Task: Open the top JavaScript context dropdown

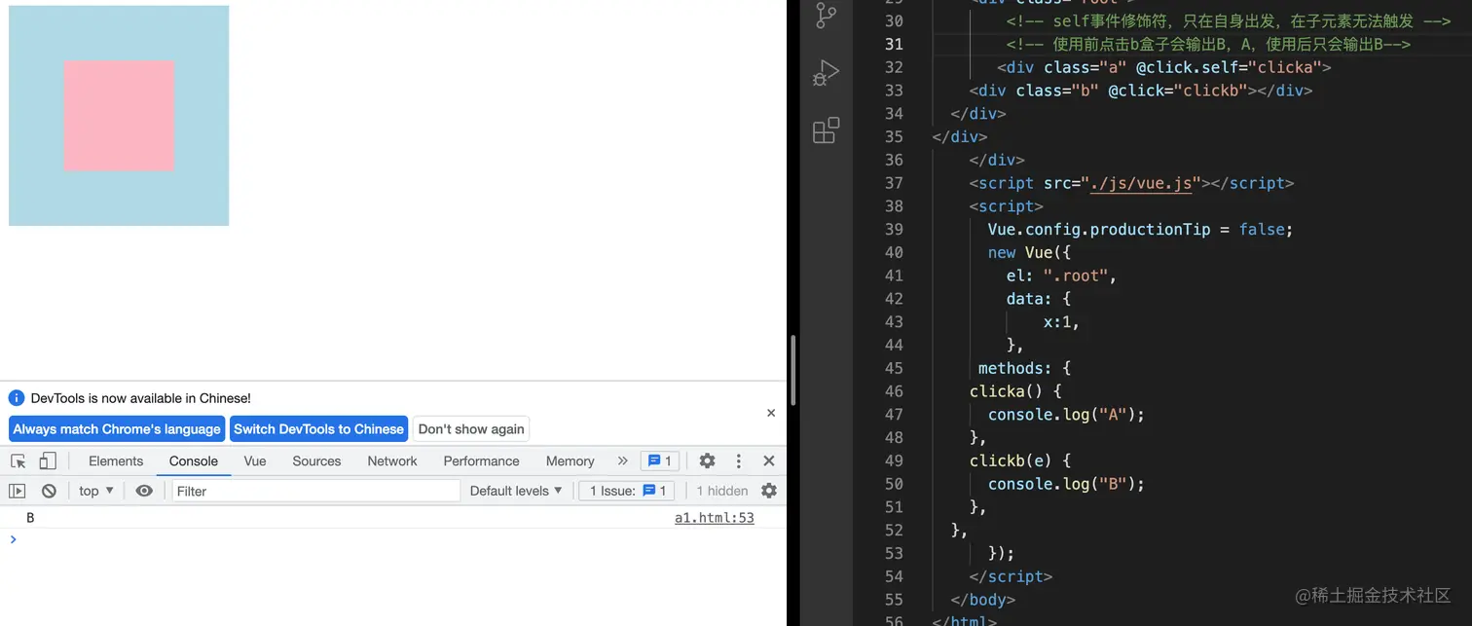Action: tap(96, 491)
